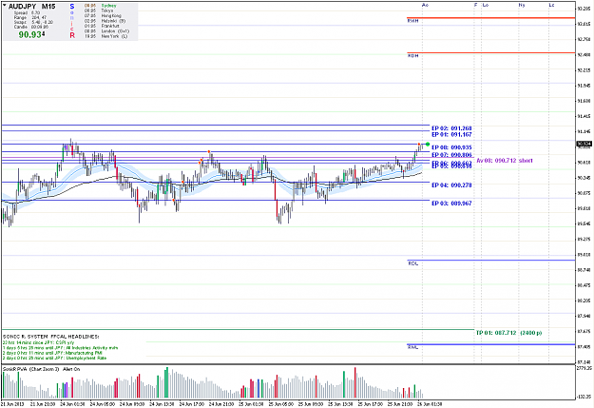Viewport: 594px width, 408px height.
Task: Click the red R in Sonic R logo
Action: point(72,35)
